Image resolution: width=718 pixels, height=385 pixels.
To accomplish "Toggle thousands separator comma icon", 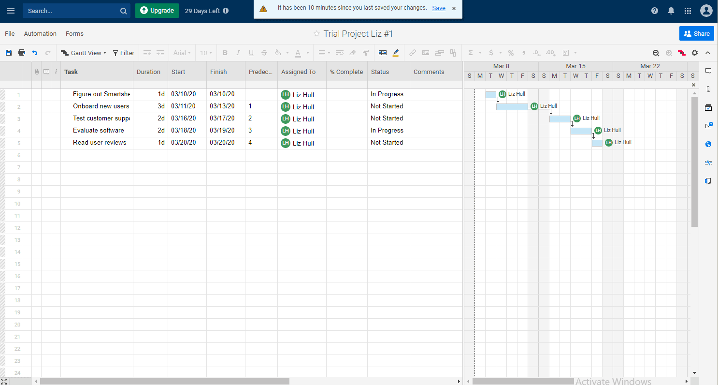I will [524, 53].
